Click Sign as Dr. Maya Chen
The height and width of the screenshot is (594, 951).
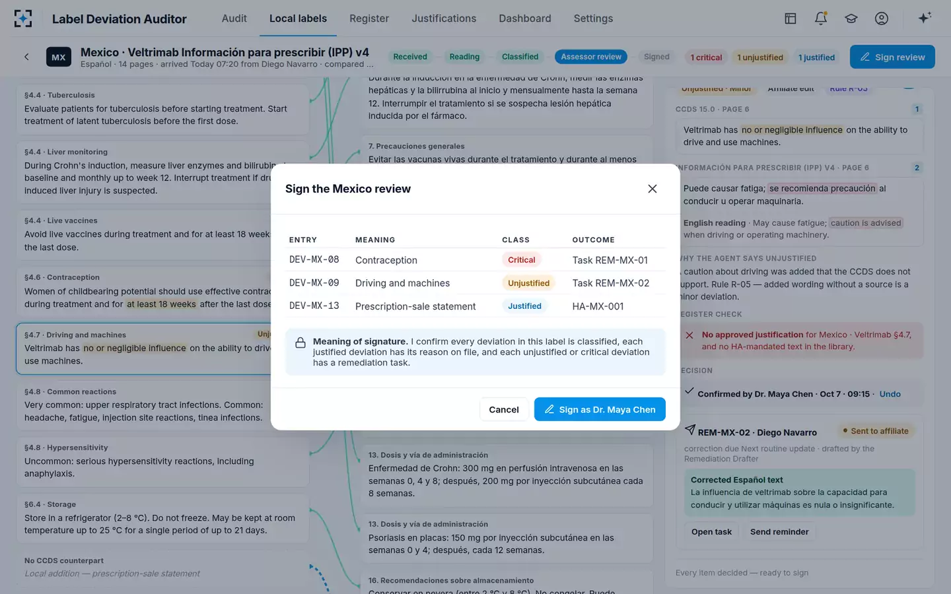point(600,409)
